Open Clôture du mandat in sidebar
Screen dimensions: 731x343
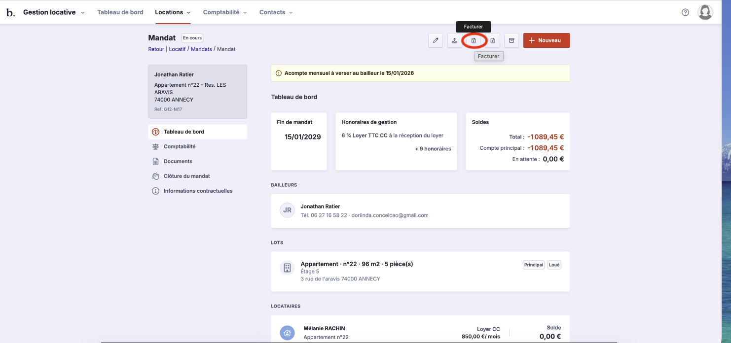coord(186,176)
